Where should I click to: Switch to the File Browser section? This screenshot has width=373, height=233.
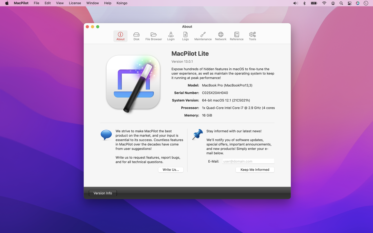click(153, 36)
